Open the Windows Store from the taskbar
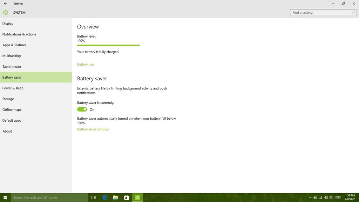This screenshot has height=202, width=359. [126, 197]
